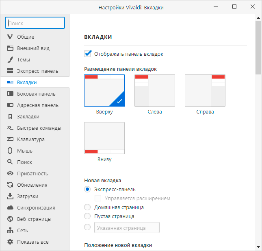The image size is (262, 251).
Task: Select the radio button beside Указанная страница field
Action: (87, 227)
